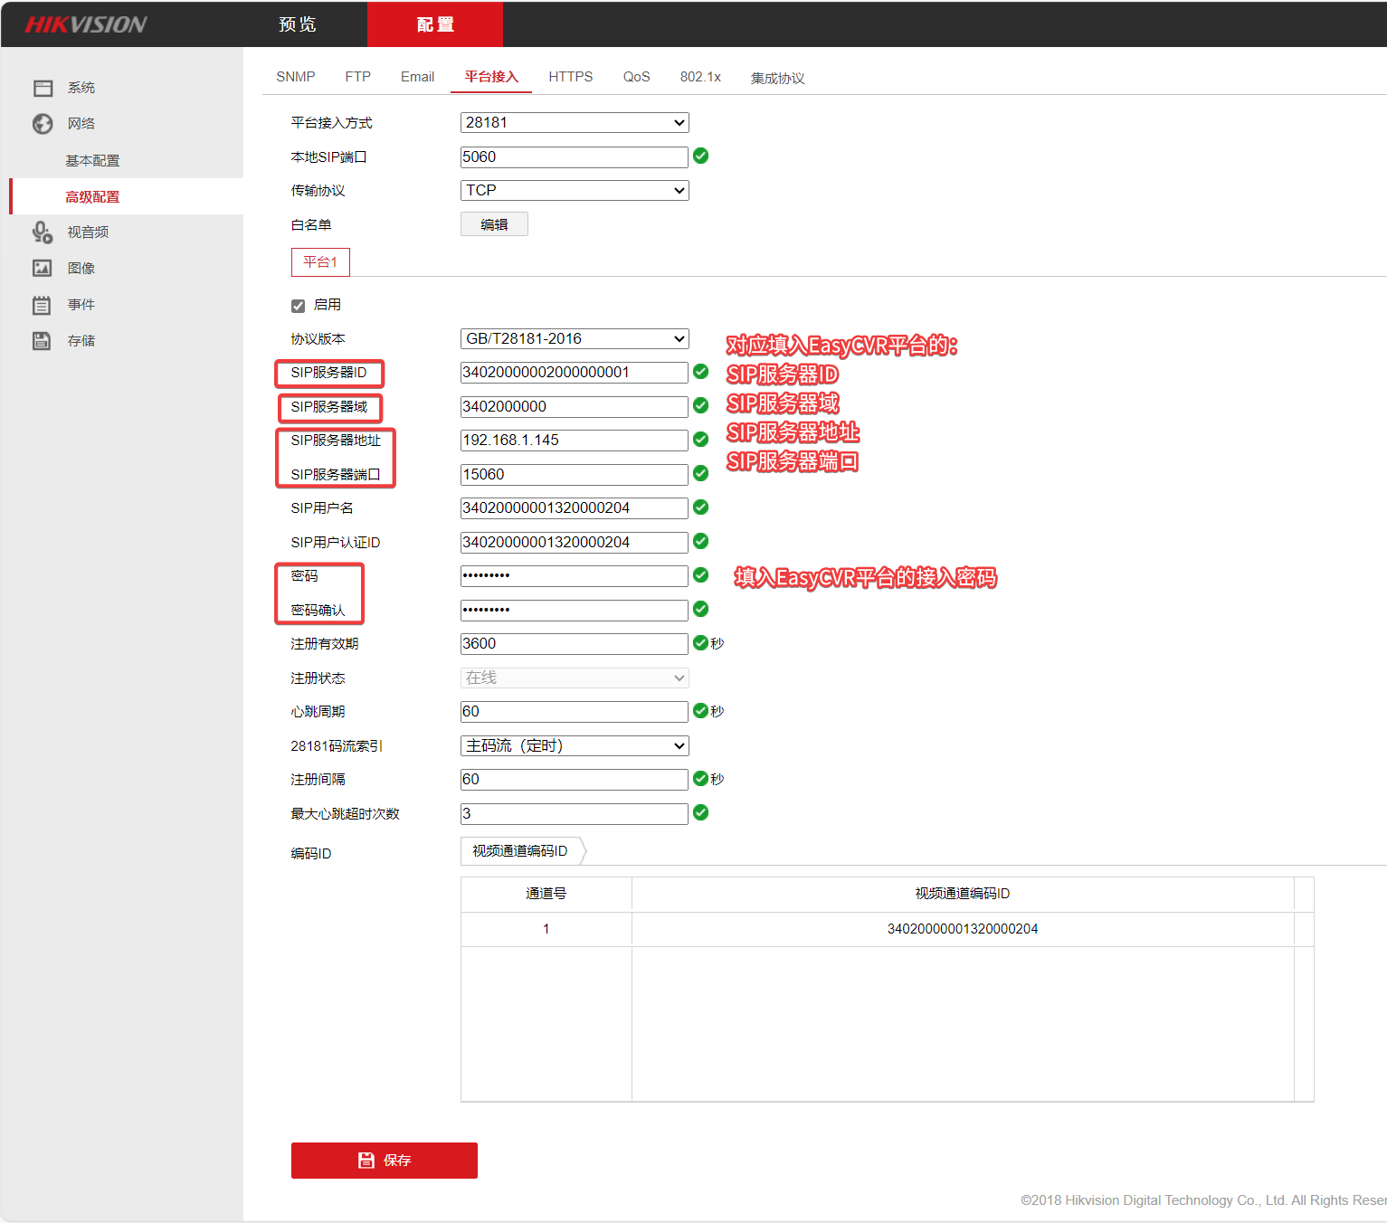Click green checkmark beside local SIP port
This screenshot has height=1223, width=1387.
(x=700, y=156)
